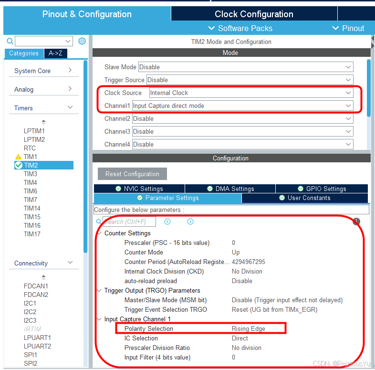Screen dimensions: 375x370
Task: Click IC Selection value Direct
Action: 240,338
